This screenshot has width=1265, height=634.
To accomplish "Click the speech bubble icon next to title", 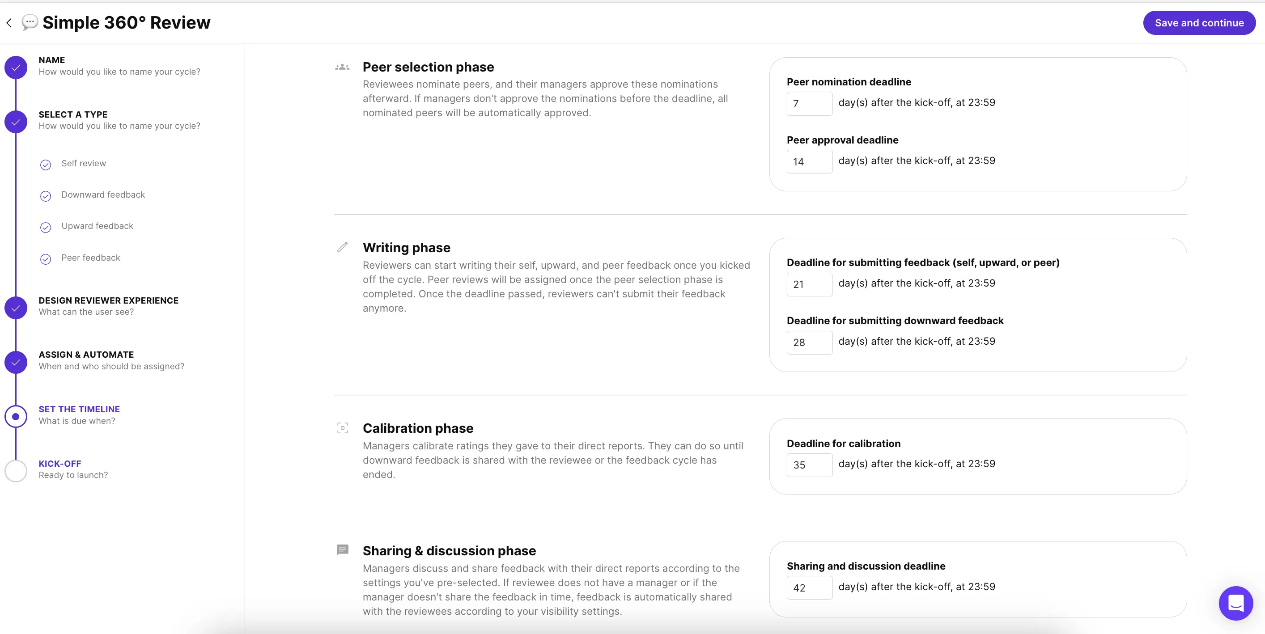I will pos(30,22).
